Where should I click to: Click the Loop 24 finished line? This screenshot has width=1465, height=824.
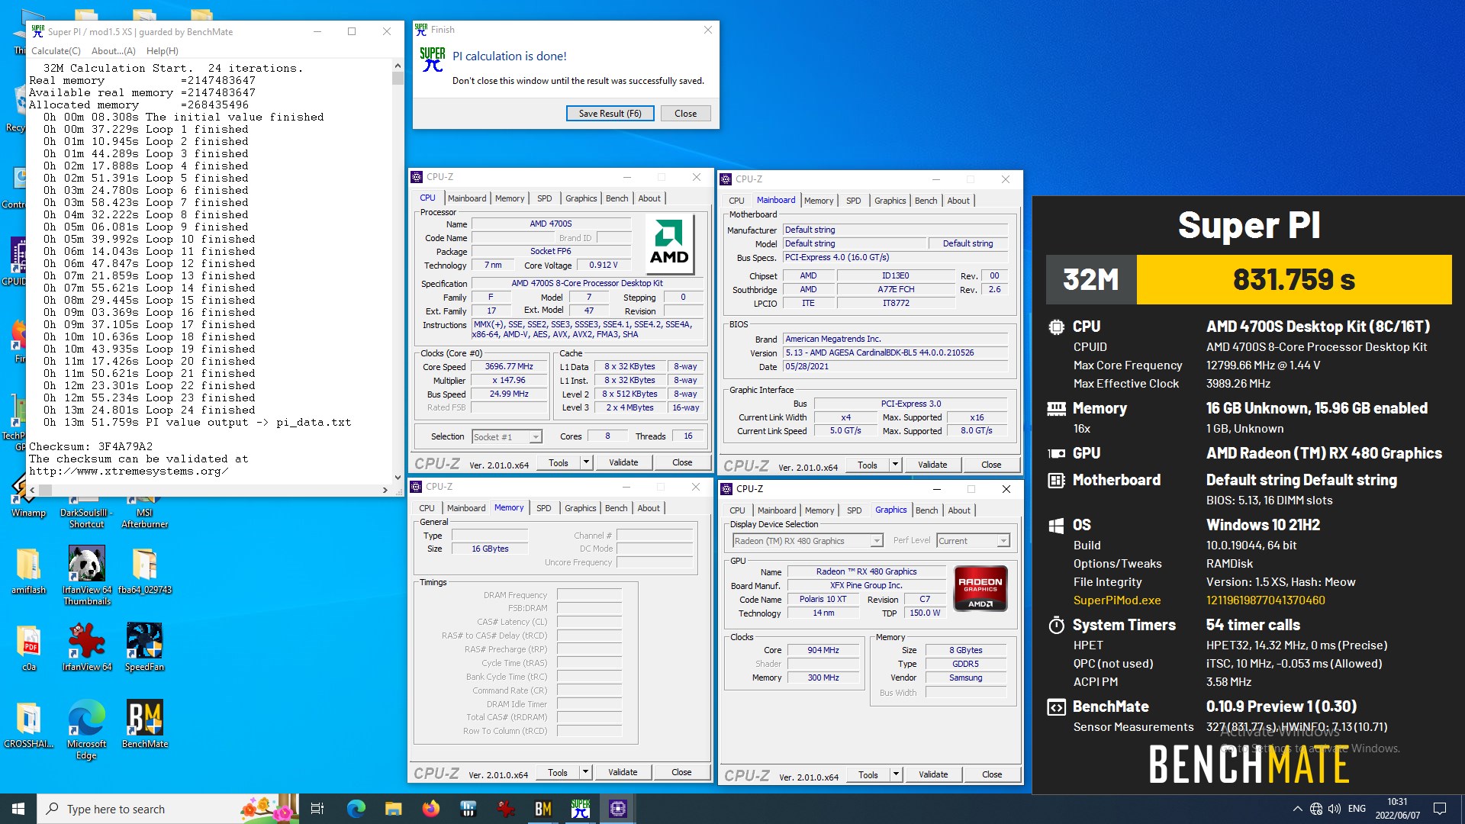(150, 410)
